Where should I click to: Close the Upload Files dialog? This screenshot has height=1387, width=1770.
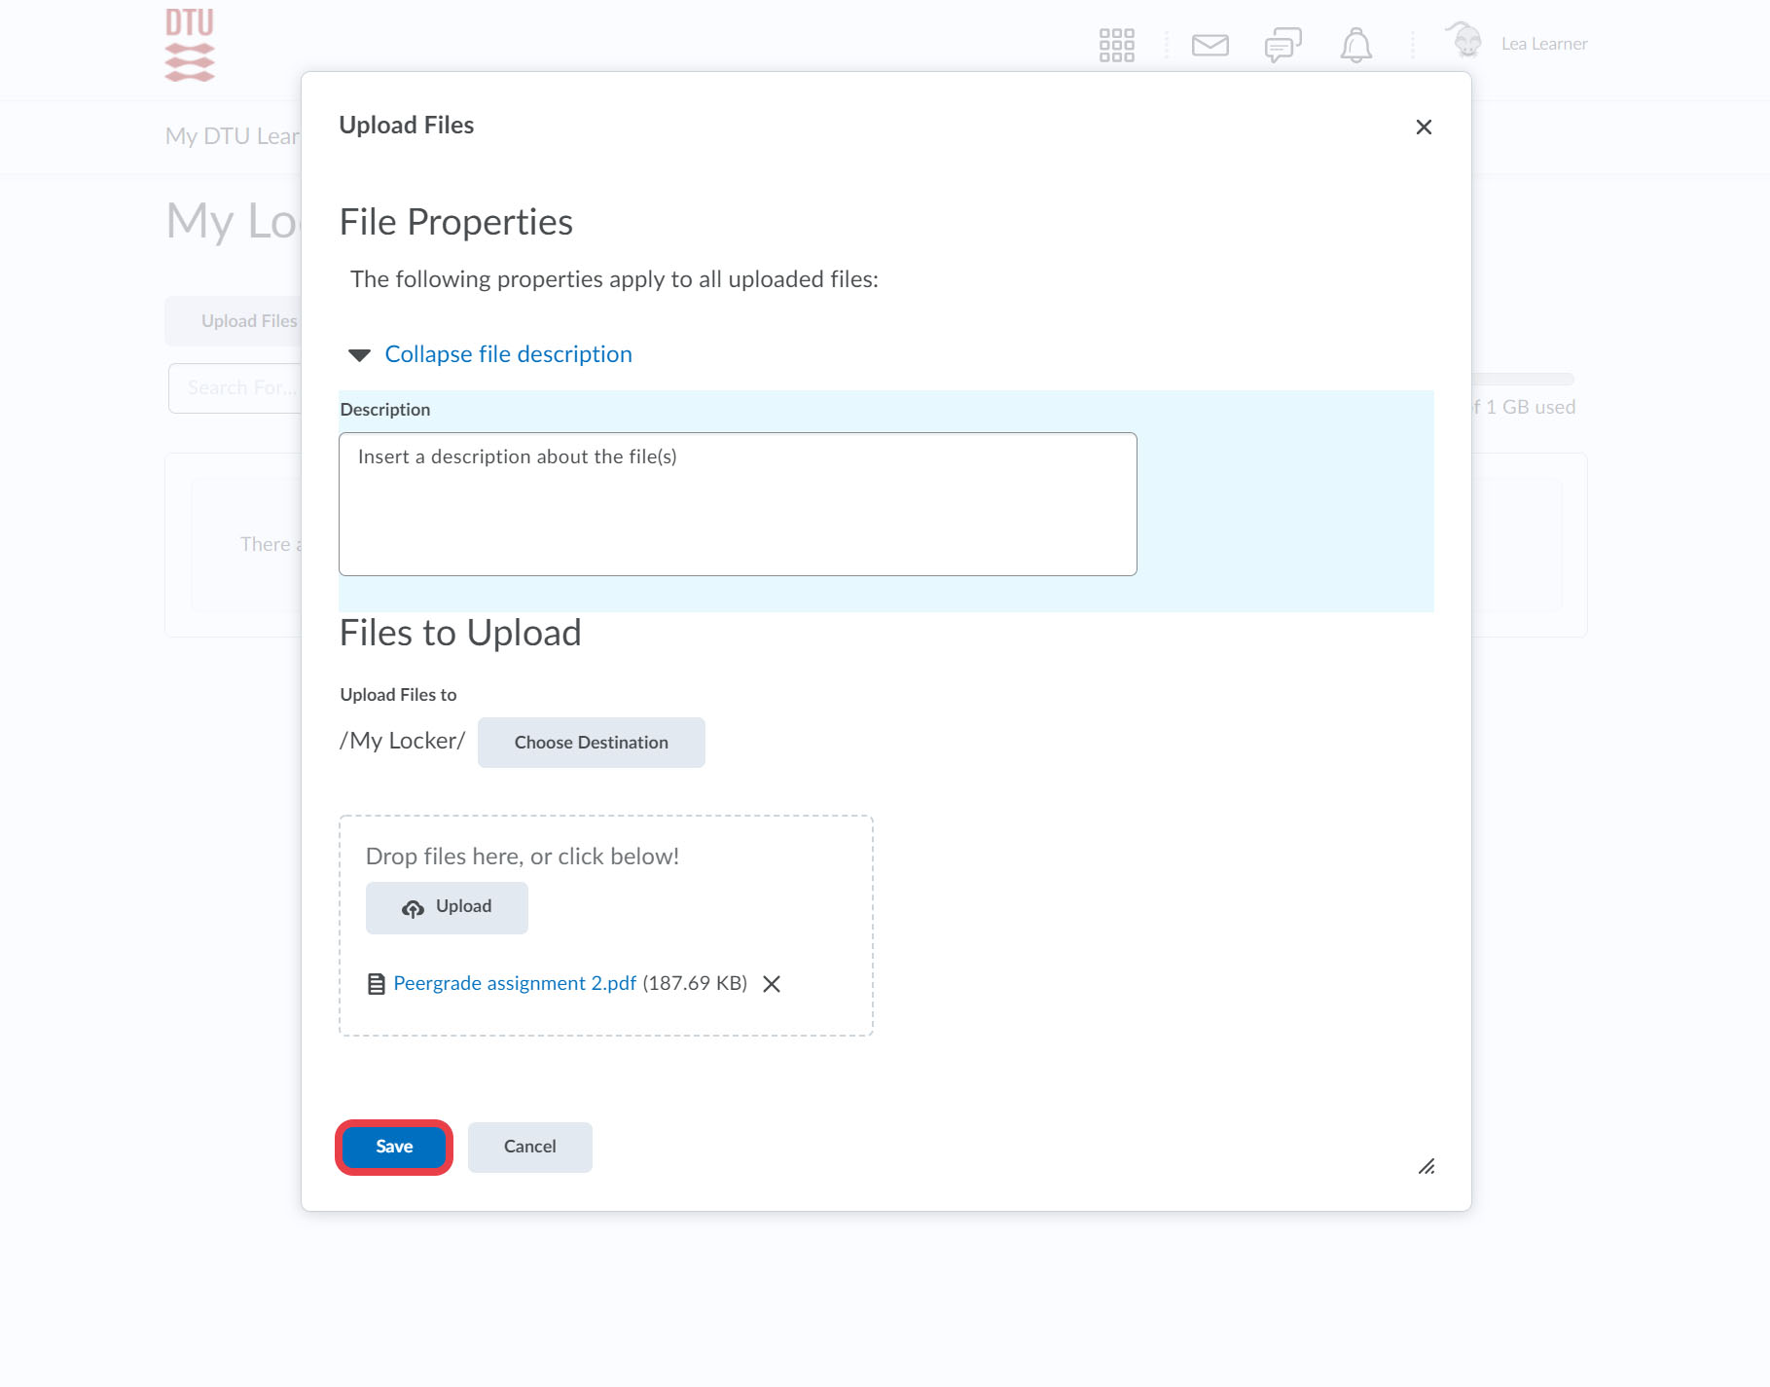(x=1424, y=128)
